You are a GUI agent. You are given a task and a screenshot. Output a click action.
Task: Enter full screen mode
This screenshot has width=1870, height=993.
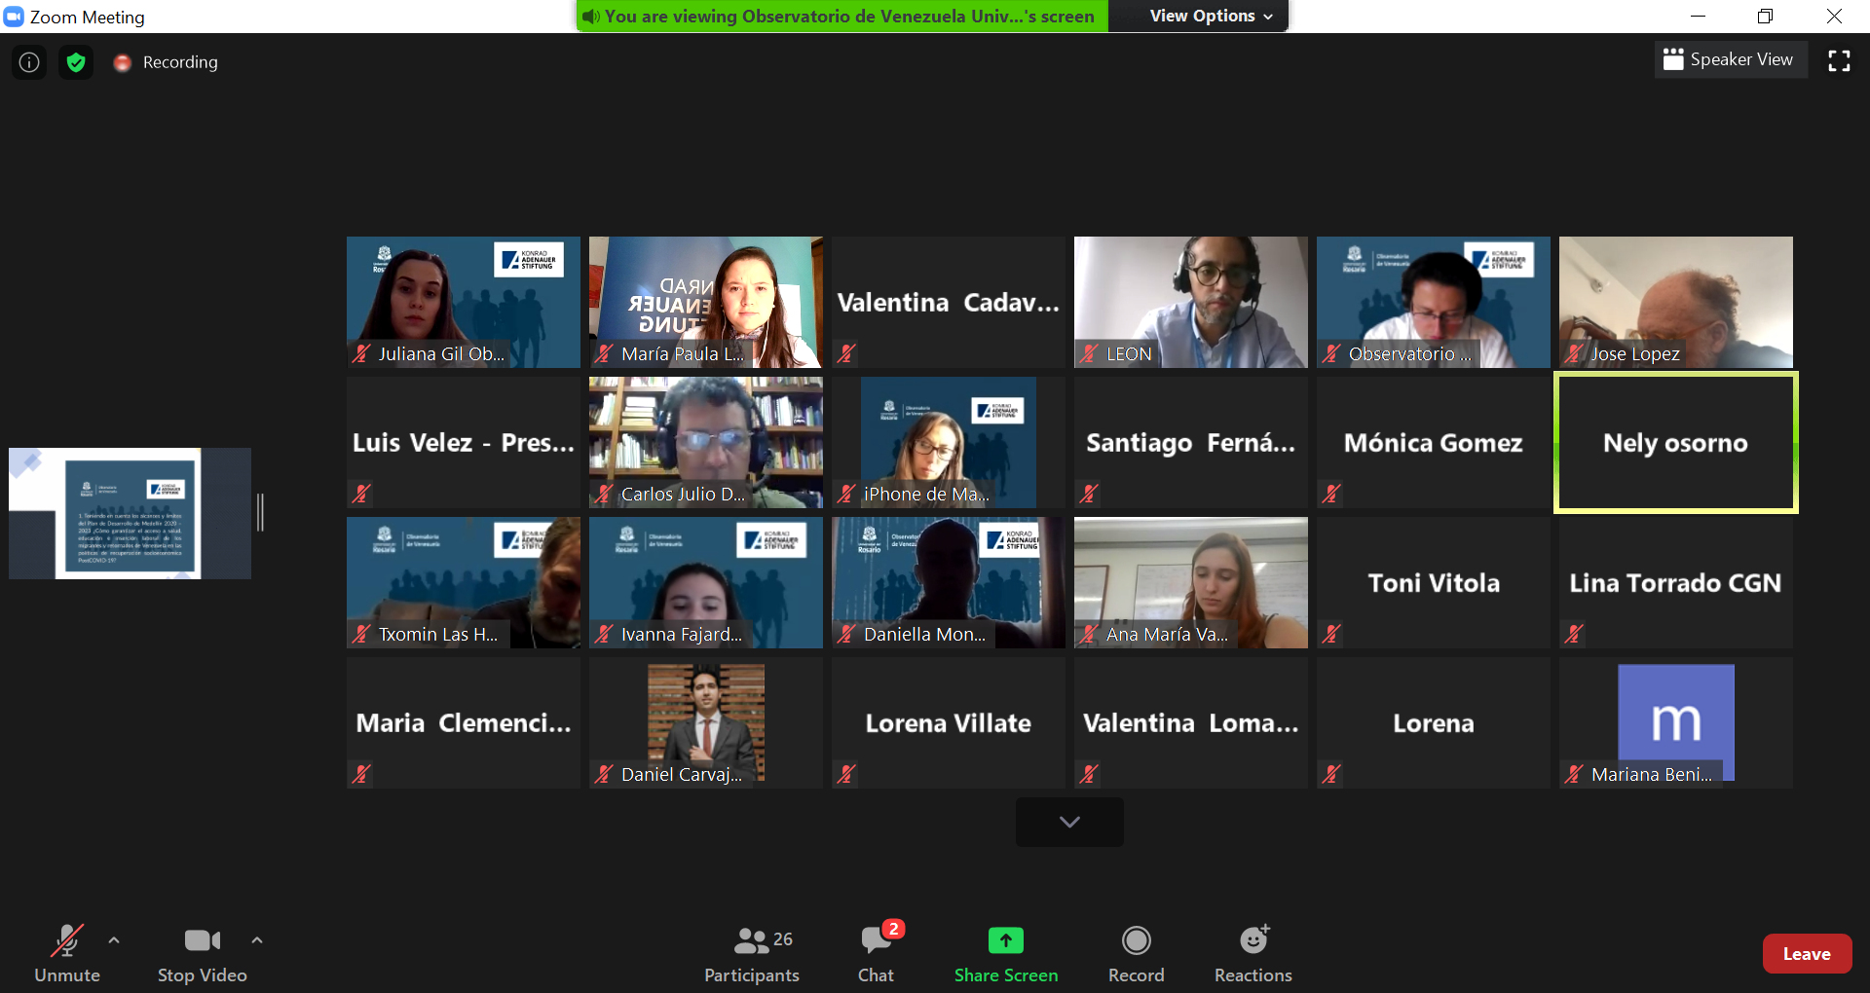pyautogui.click(x=1839, y=60)
